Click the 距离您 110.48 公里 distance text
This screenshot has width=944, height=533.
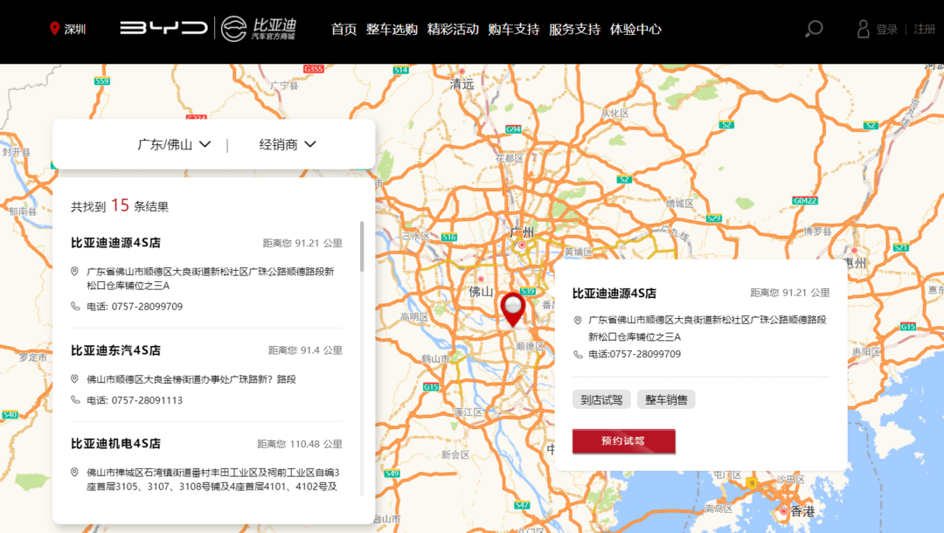(300, 444)
